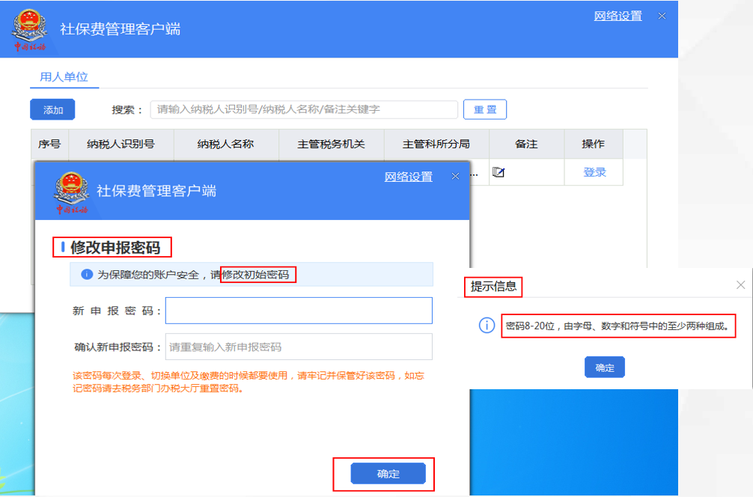Click the 登录 link in 操作 column
The width and height of the screenshot is (753, 497).
[x=594, y=172]
